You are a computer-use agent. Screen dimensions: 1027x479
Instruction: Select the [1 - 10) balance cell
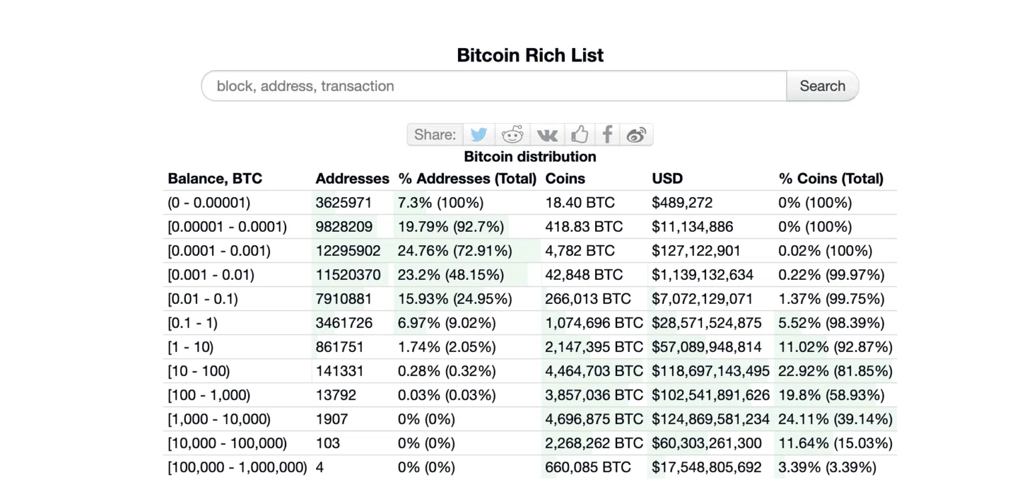coord(191,347)
